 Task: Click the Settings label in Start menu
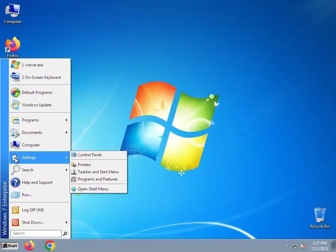click(29, 157)
